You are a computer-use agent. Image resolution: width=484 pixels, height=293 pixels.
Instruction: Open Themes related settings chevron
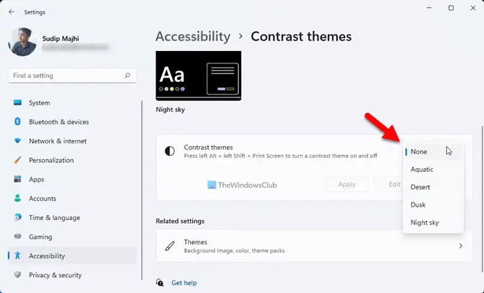click(x=460, y=245)
